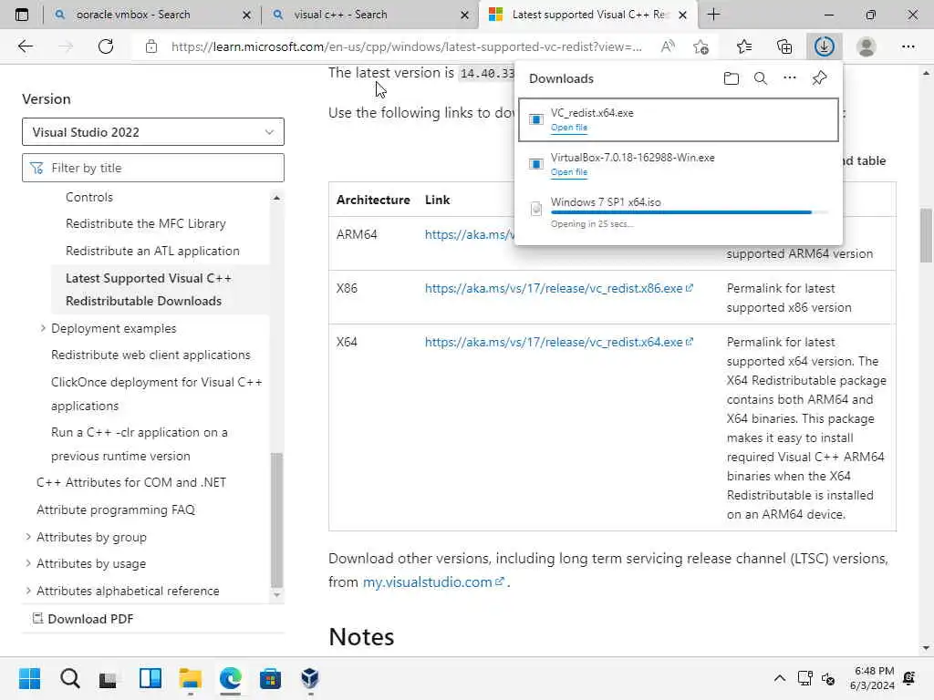Search downloads in Downloads panel

coord(761,78)
